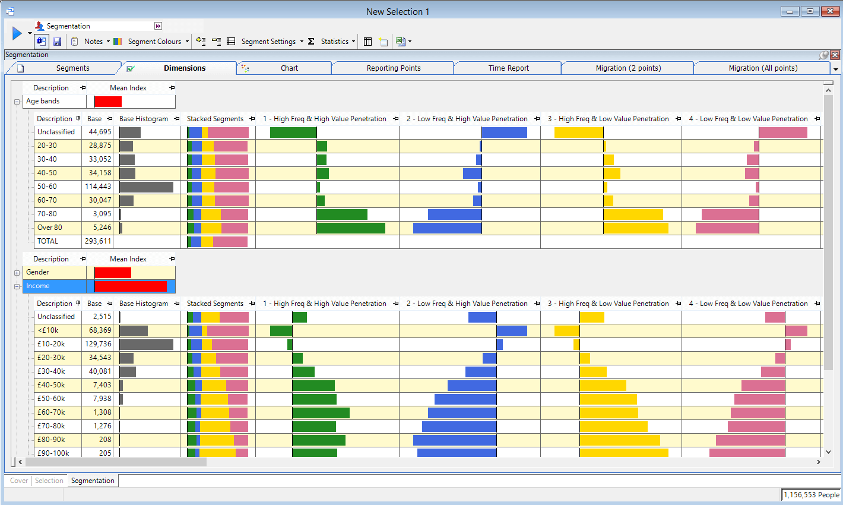Open the Time Report tab
This screenshot has height=505, width=843.
[x=508, y=68]
